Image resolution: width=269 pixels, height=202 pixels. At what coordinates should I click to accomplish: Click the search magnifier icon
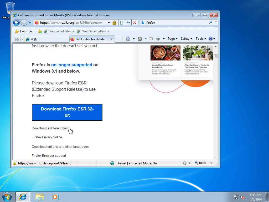tap(210, 22)
